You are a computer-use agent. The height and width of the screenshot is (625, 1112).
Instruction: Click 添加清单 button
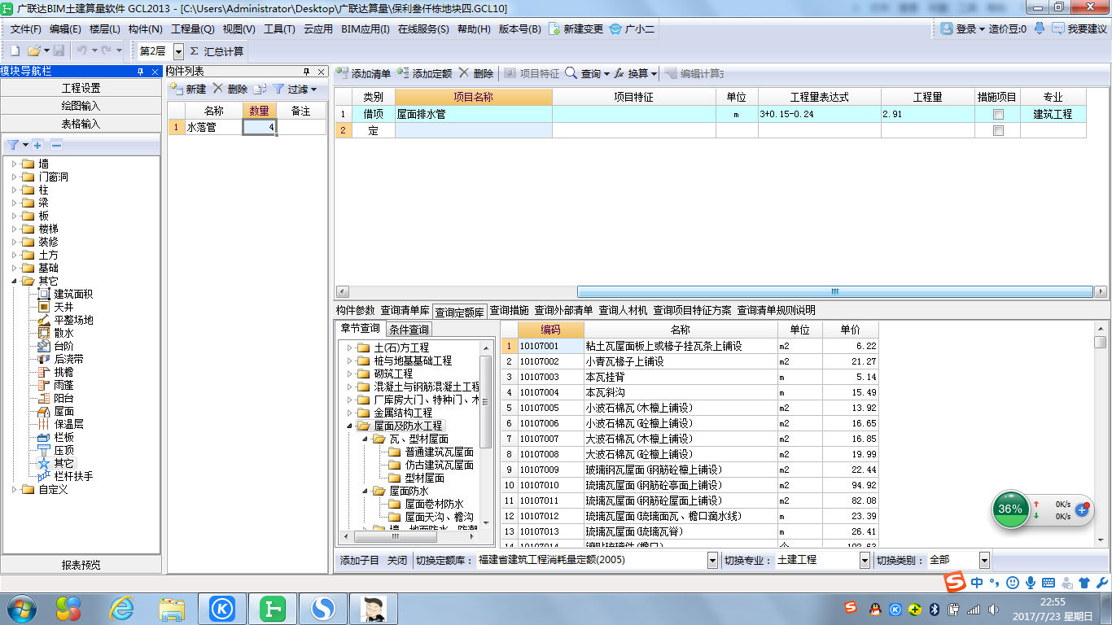click(x=364, y=73)
